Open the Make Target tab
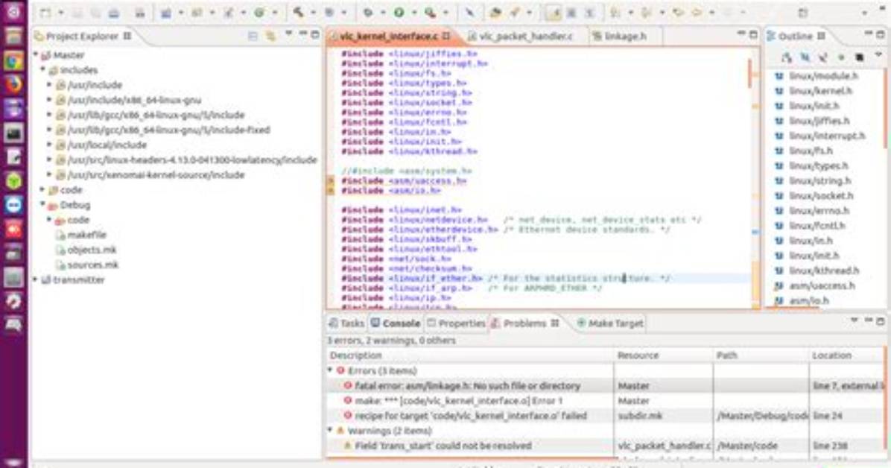 (610, 323)
